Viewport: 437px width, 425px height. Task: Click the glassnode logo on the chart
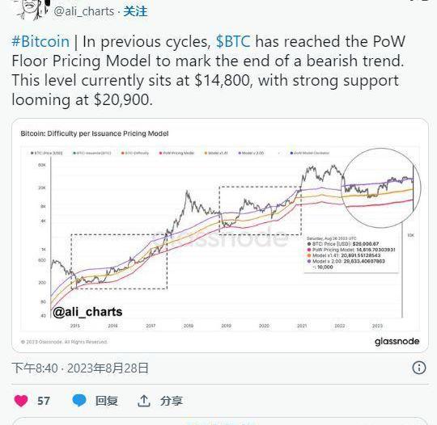coord(397,342)
